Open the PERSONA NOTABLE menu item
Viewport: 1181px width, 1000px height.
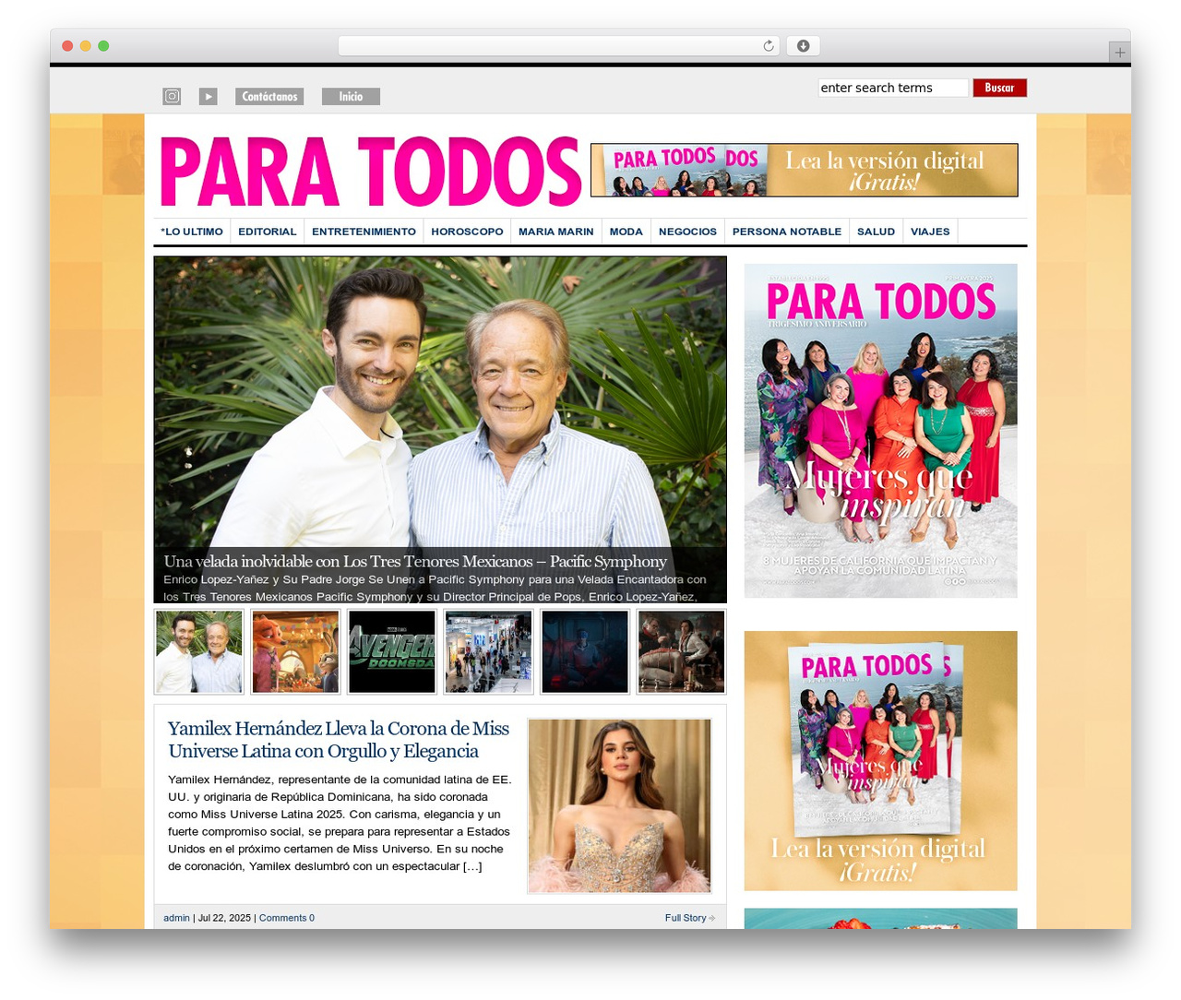click(x=787, y=232)
